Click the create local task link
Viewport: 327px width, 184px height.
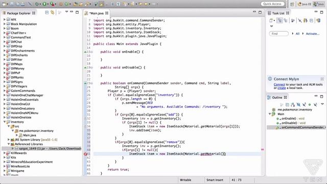(282, 88)
